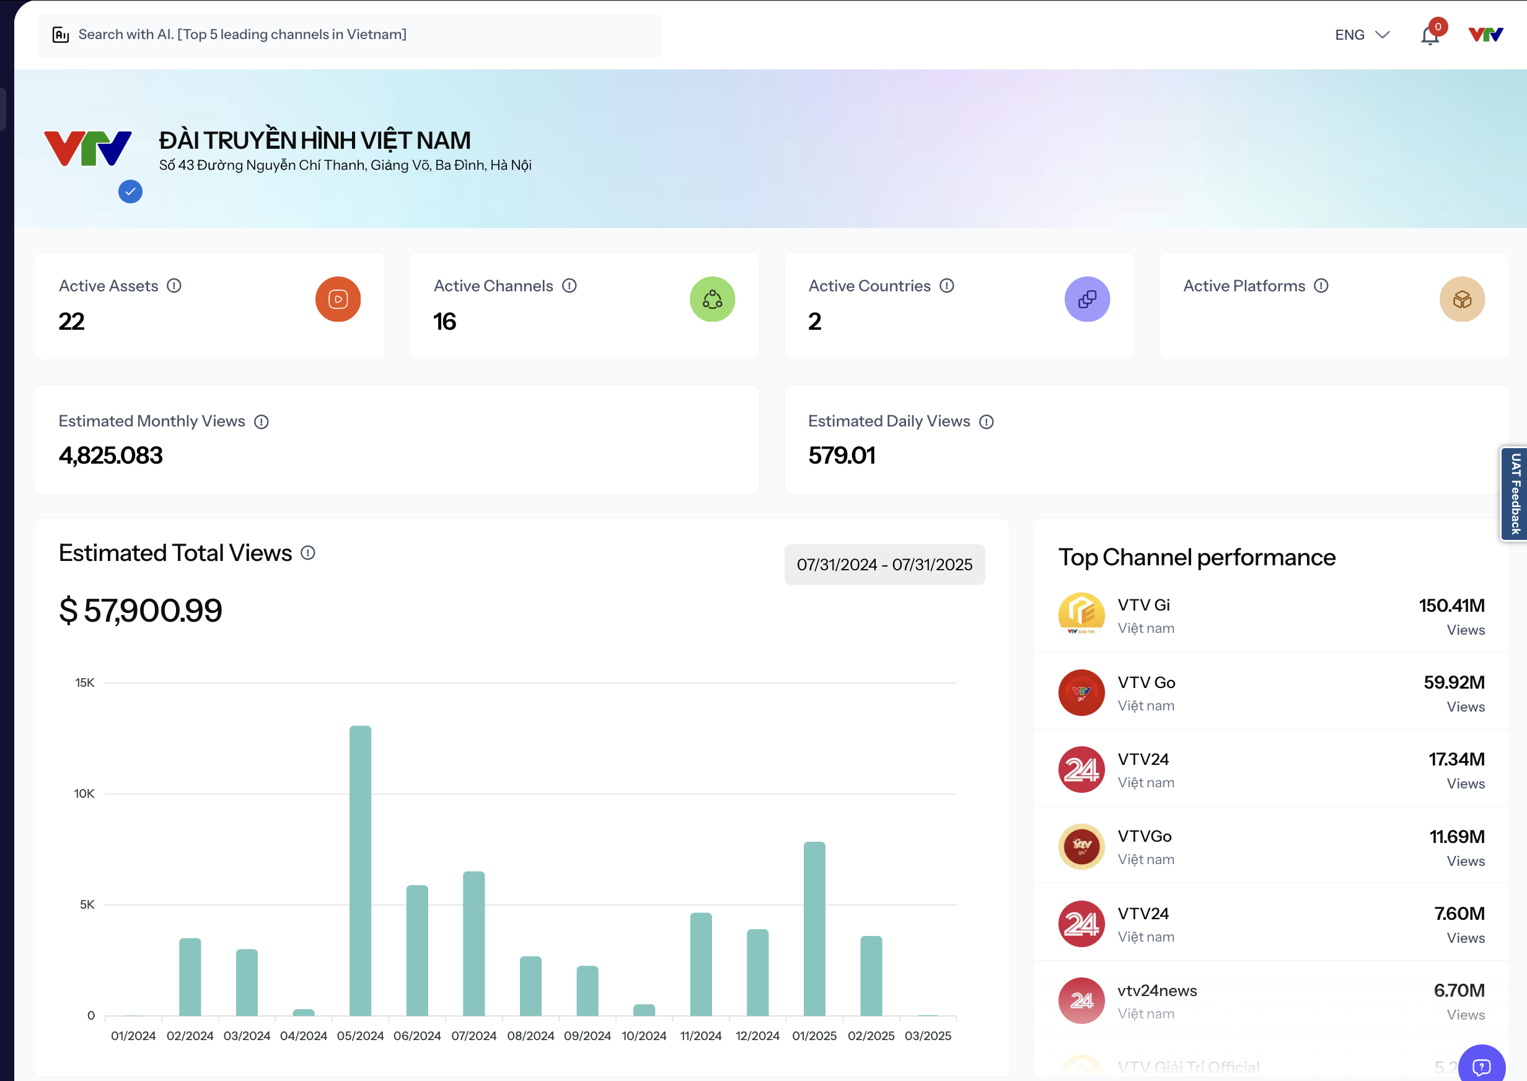This screenshot has height=1081, width=1527.
Task: Click the blue verified checkmark badge
Action: point(130,192)
